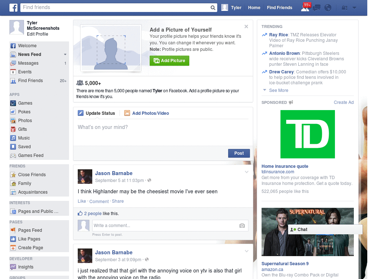
Task: Open Find Friends in top bar
Action: click(x=279, y=8)
